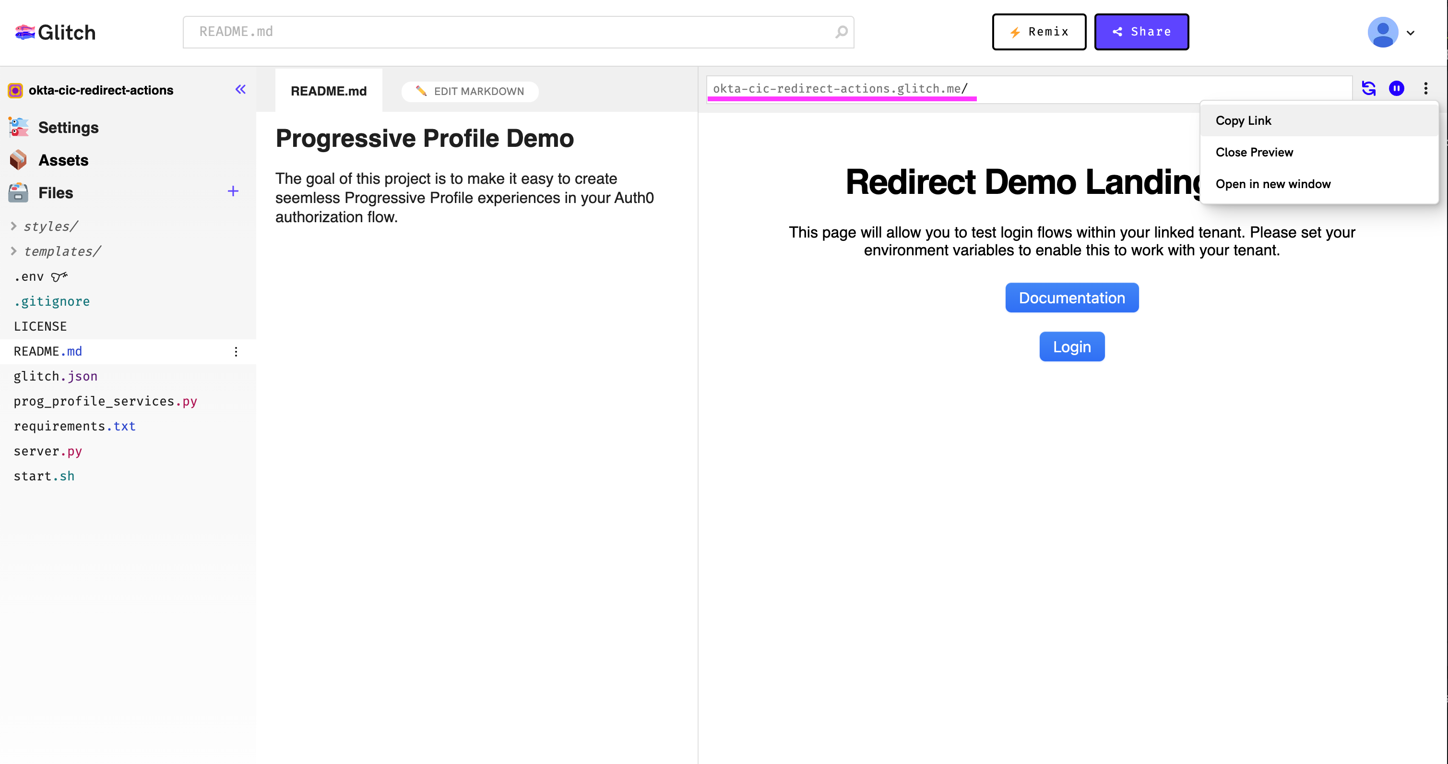Pause the preview with the round icon
1448x764 pixels.
pyautogui.click(x=1396, y=88)
